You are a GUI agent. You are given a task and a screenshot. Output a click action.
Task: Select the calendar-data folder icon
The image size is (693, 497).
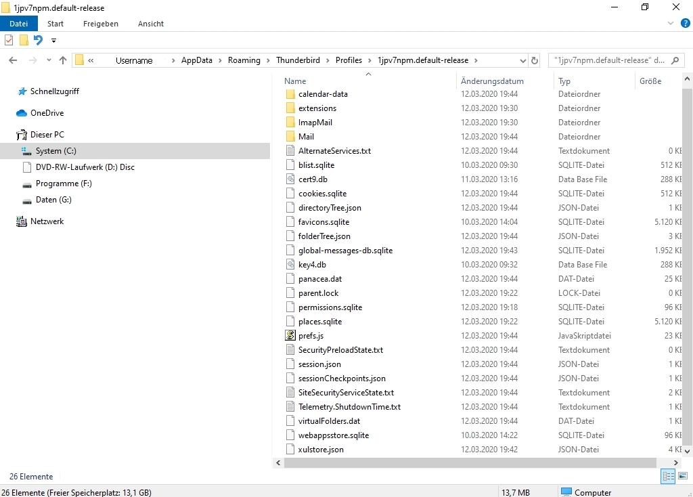pyautogui.click(x=290, y=94)
